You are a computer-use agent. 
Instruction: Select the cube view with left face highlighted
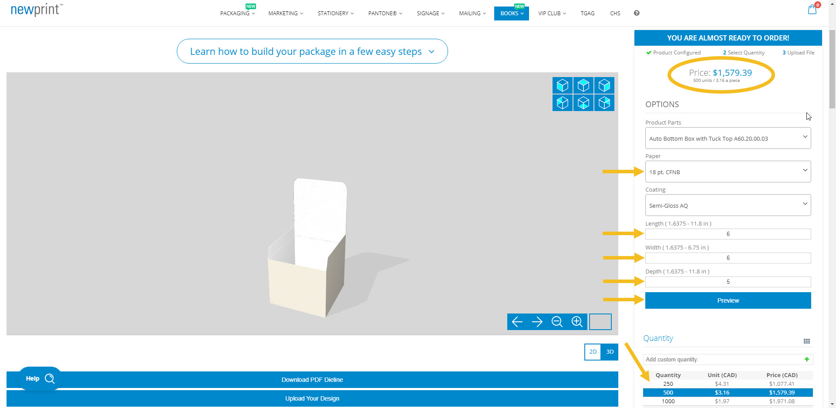click(x=563, y=85)
